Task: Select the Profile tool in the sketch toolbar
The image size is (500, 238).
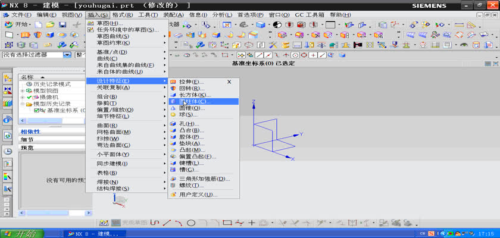Action: point(154,223)
